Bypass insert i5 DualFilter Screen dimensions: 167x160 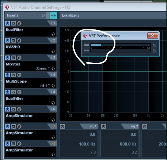click(13, 92)
